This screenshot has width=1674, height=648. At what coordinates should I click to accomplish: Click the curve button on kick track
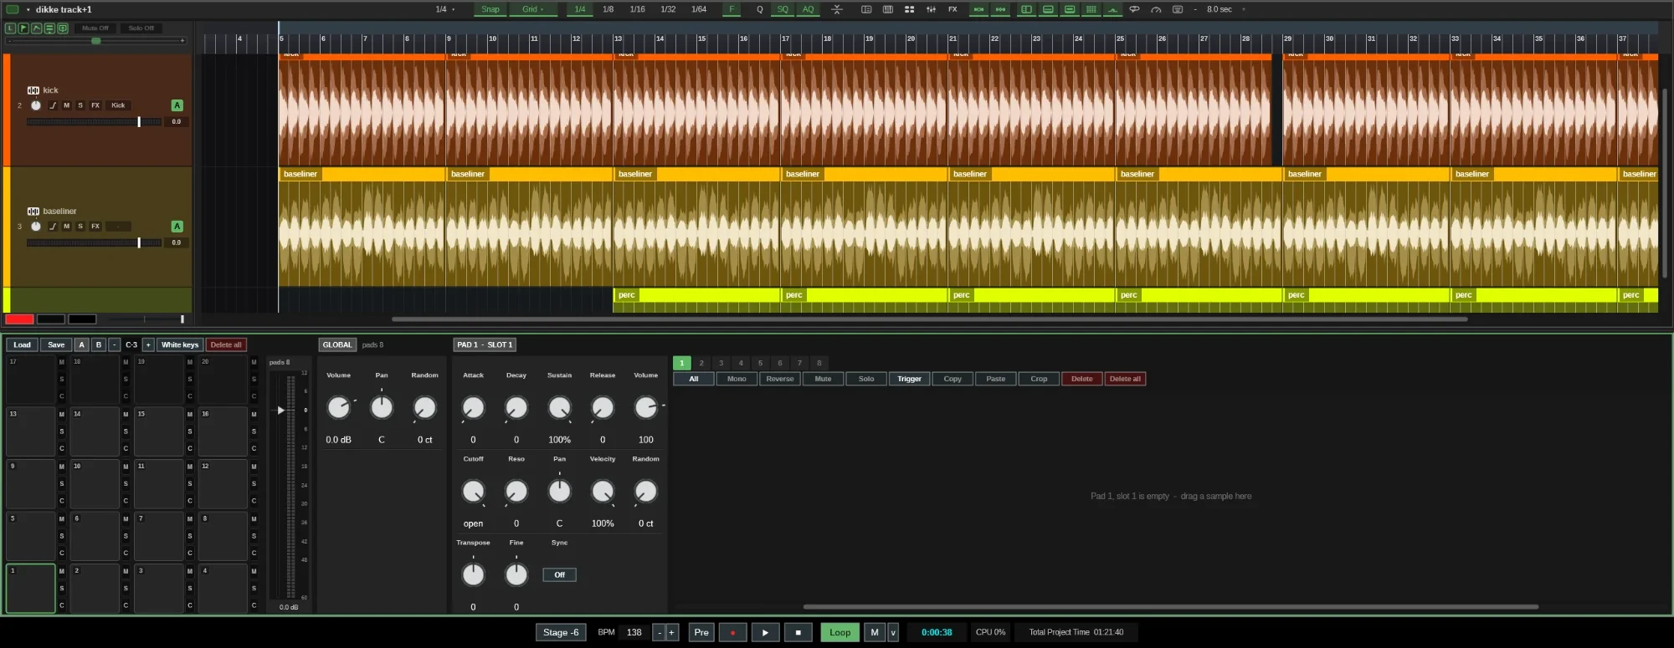[53, 105]
